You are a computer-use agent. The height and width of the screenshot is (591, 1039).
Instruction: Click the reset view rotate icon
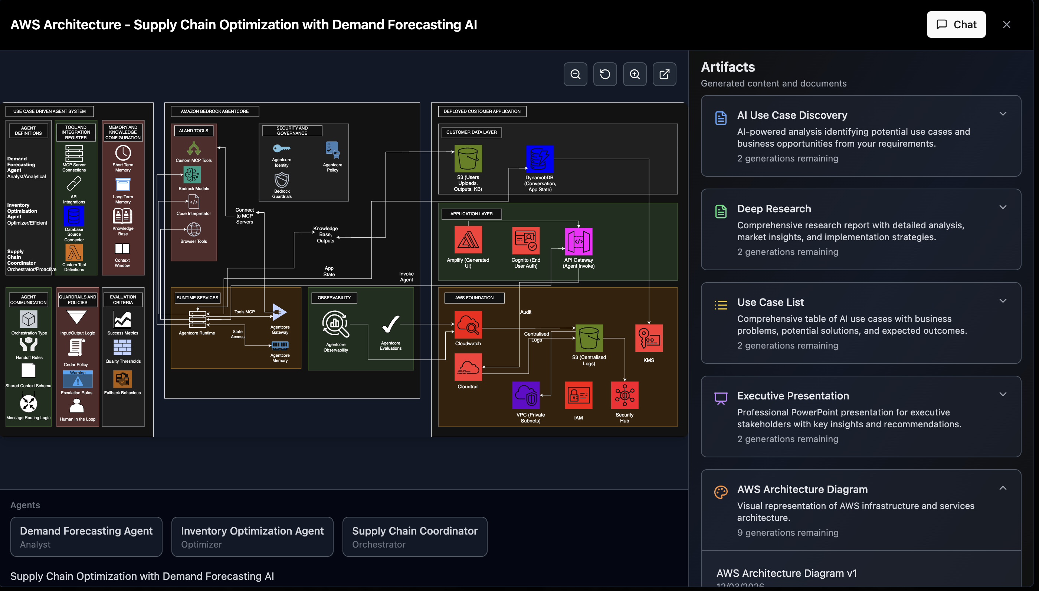click(605, 74)
